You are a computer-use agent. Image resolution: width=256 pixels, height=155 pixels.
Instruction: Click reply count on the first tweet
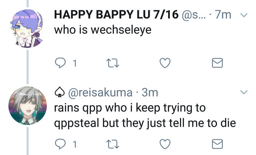point(75,64)
